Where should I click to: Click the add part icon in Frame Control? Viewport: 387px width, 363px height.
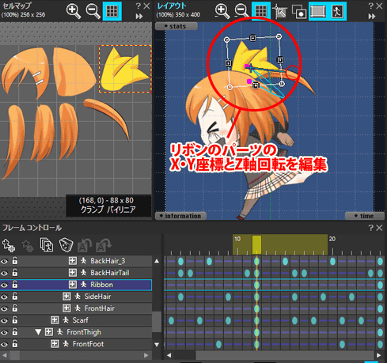click(9, 245)
